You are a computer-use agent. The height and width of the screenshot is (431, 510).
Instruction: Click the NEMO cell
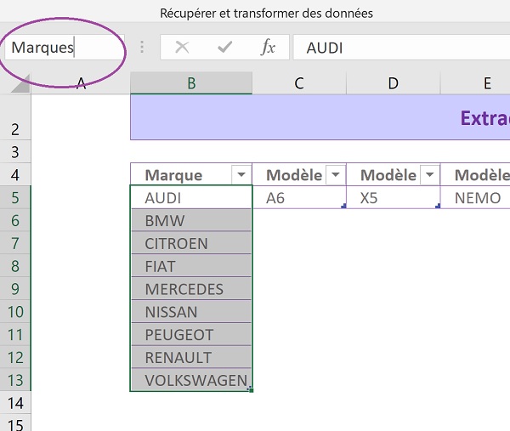coord(475,197)
